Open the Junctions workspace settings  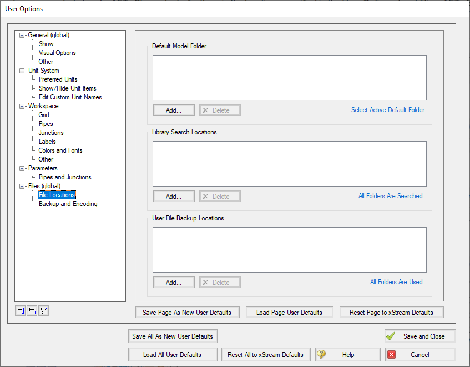pos(51,133)
